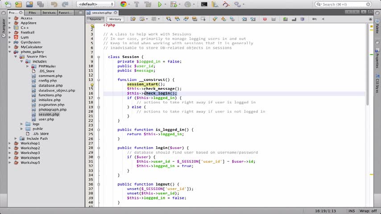Click the lightbulb hint on line 14

tap(92, 85)
